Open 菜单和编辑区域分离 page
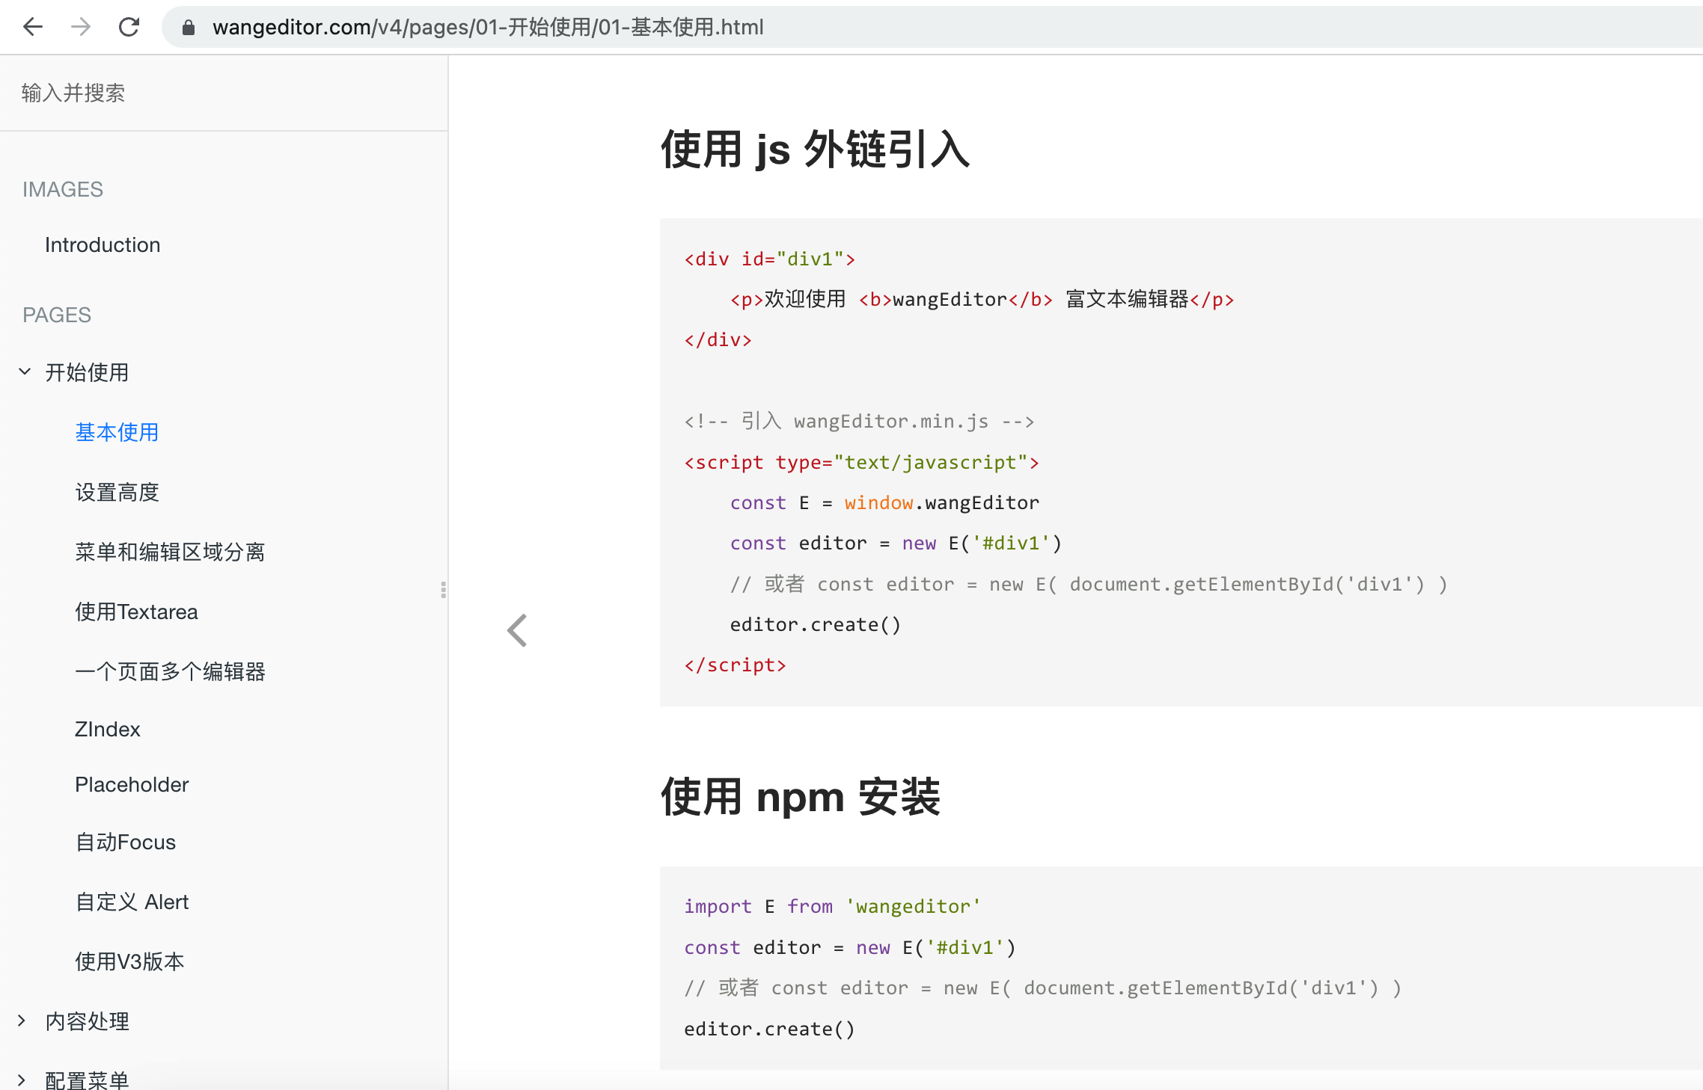The width and height of the screenshot is (1703, 1090). [x=170, y=552]
